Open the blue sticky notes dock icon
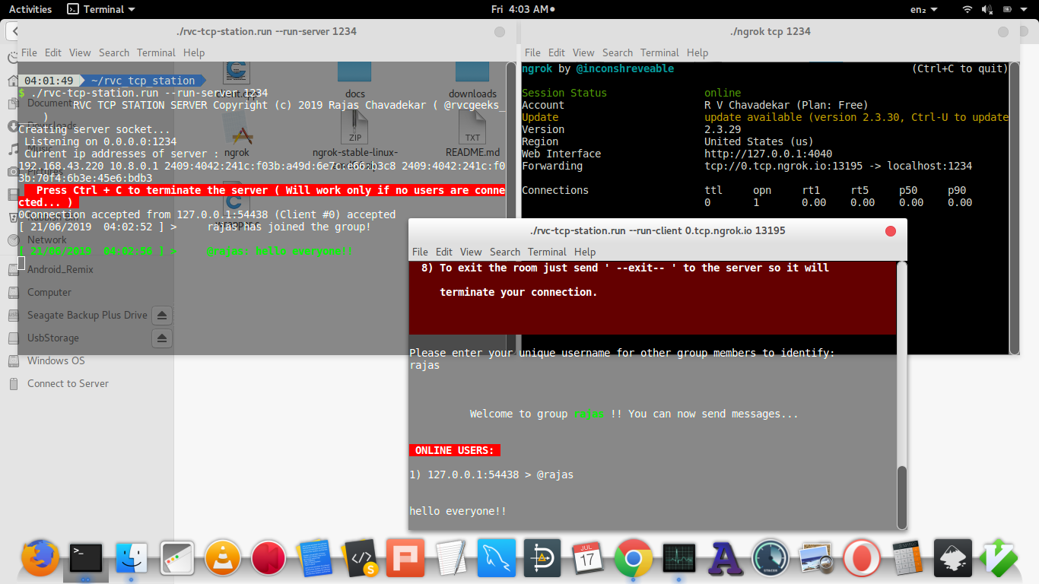 tap(313, 558)
